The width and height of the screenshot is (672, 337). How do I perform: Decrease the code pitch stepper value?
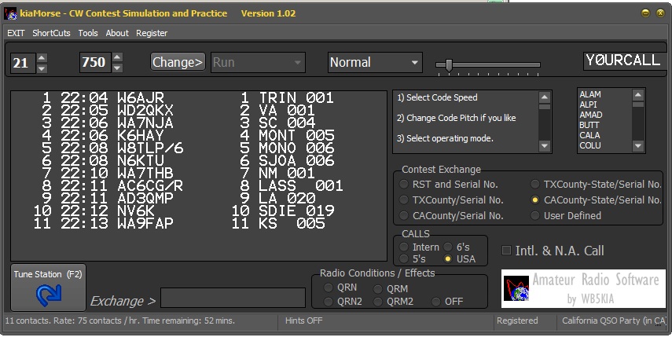(117, 67)
